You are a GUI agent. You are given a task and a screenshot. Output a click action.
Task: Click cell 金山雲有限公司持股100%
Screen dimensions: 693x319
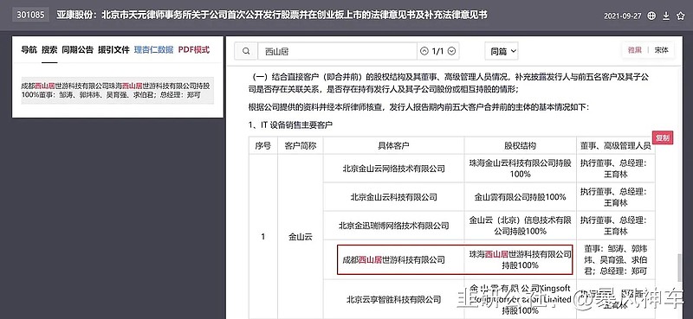(521, 197)
